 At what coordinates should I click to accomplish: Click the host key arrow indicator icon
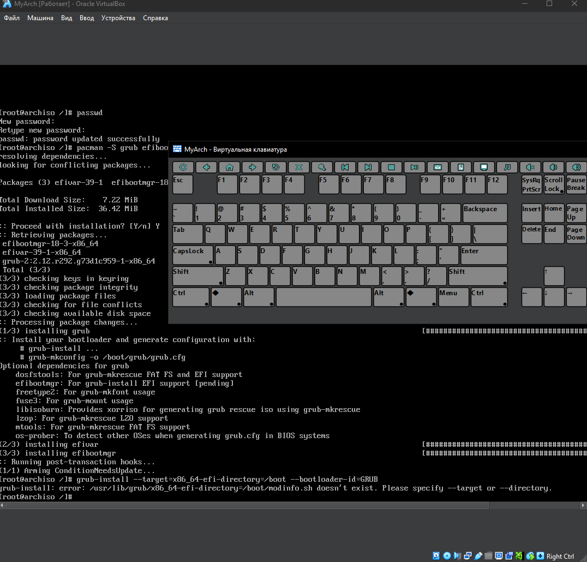pyautogui.click(x=540, y=556)
